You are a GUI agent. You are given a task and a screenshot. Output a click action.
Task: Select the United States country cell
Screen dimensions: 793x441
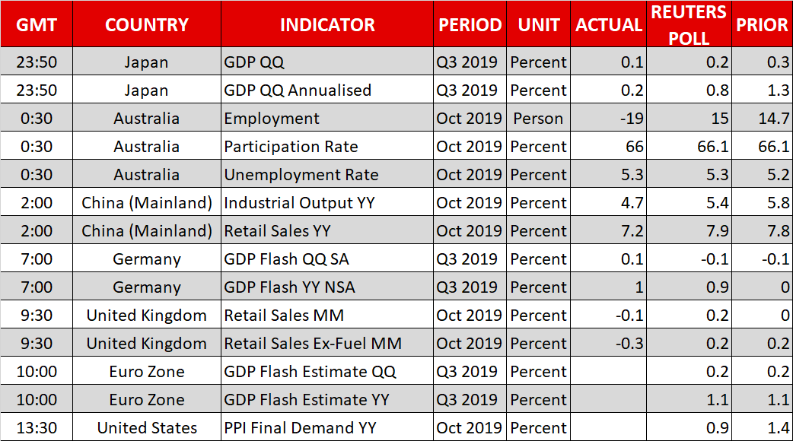[x=147, y=428]
